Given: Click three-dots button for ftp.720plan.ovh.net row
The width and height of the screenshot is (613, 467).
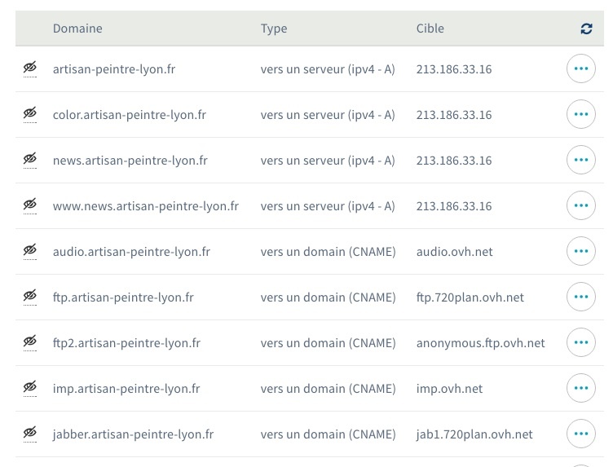Looking at the screenshot, I should [580, 297].
